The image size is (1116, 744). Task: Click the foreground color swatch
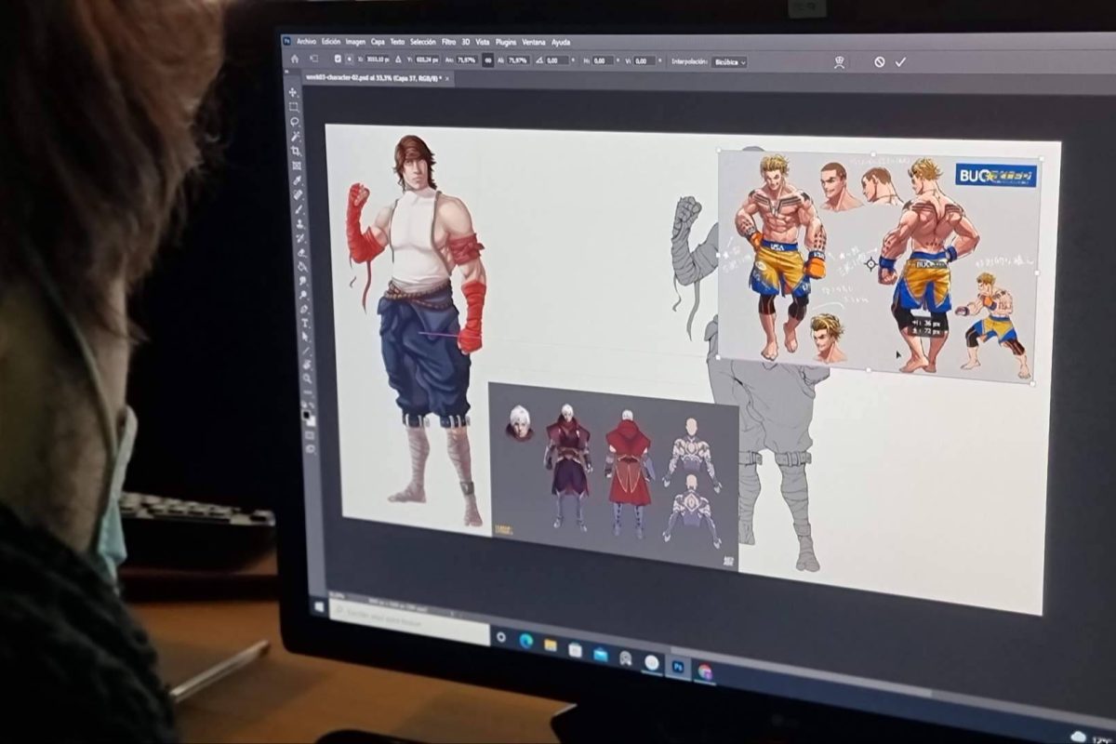click(307, 413)
